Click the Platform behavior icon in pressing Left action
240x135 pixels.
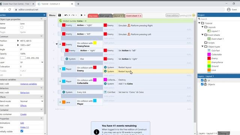129,34
